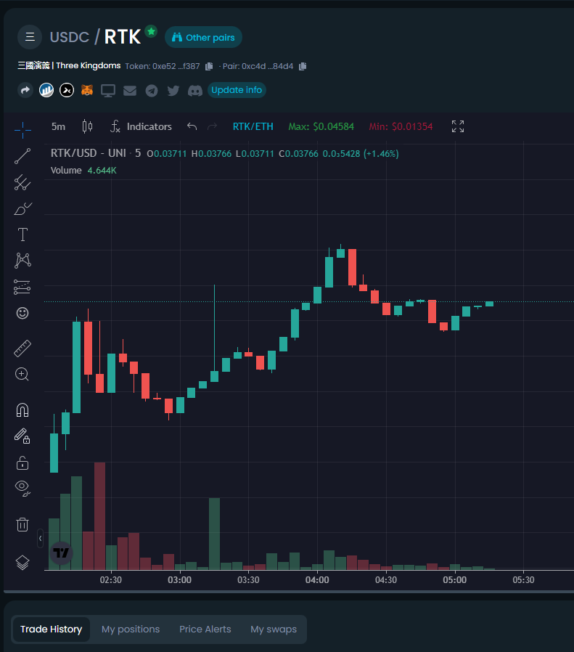This screenshot has width=574, height=652.
Task: Open the blue chart explorer icon
Action: coord(46,90)
